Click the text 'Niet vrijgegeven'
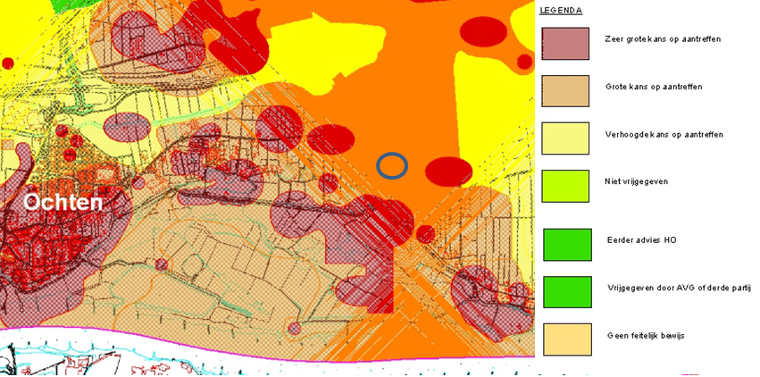Screen dimensions: 760x377 [x=637, y=181]
